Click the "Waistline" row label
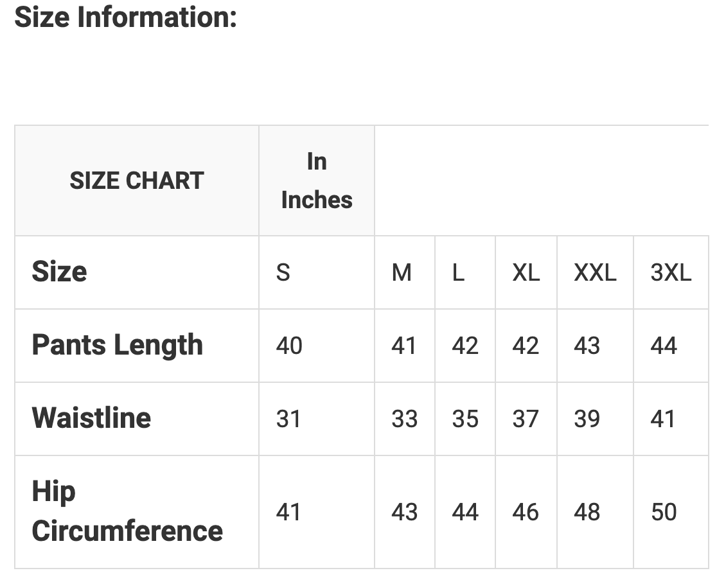The height and width of the screenshot is (582, 717). click(x=91, y=418)
